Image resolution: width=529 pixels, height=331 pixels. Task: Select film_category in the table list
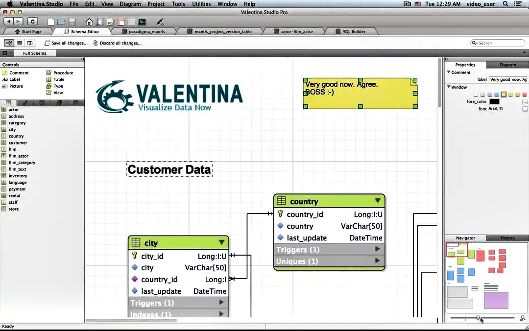point(22,162)
